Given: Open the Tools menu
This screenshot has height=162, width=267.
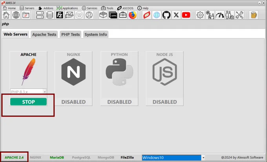Looking at the screenshot, I should (107, 8).
